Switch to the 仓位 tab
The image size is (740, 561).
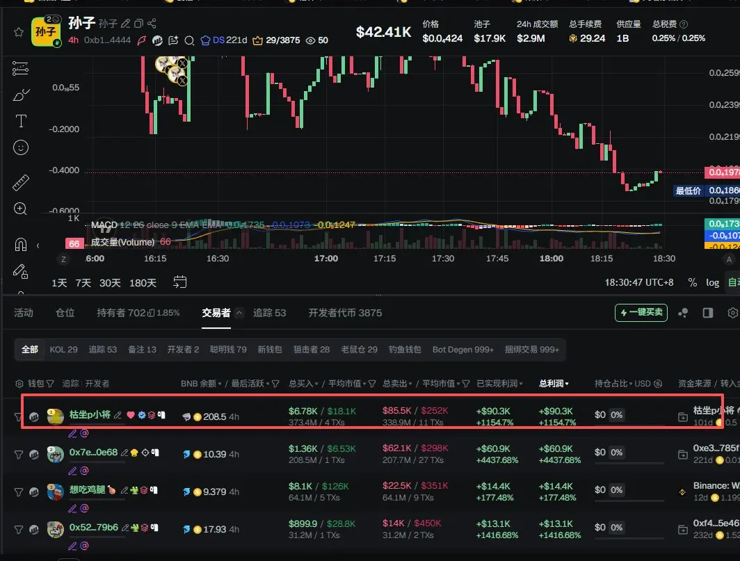coord(65,313)
